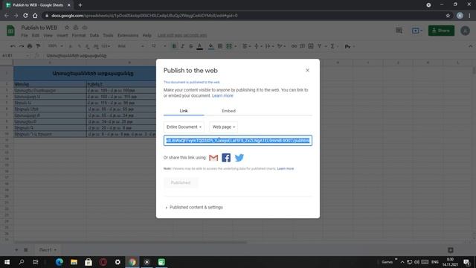Click the paint format icon

(x=38, y=46)
